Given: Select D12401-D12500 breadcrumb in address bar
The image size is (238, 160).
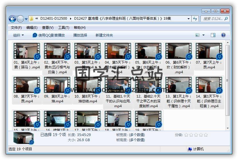Looking at the screenshot, I should click(x=54, y=19).
